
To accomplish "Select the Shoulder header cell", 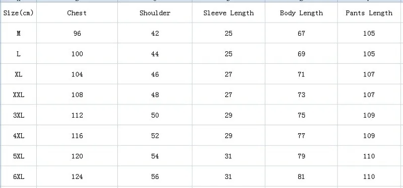I will [155, 13].
